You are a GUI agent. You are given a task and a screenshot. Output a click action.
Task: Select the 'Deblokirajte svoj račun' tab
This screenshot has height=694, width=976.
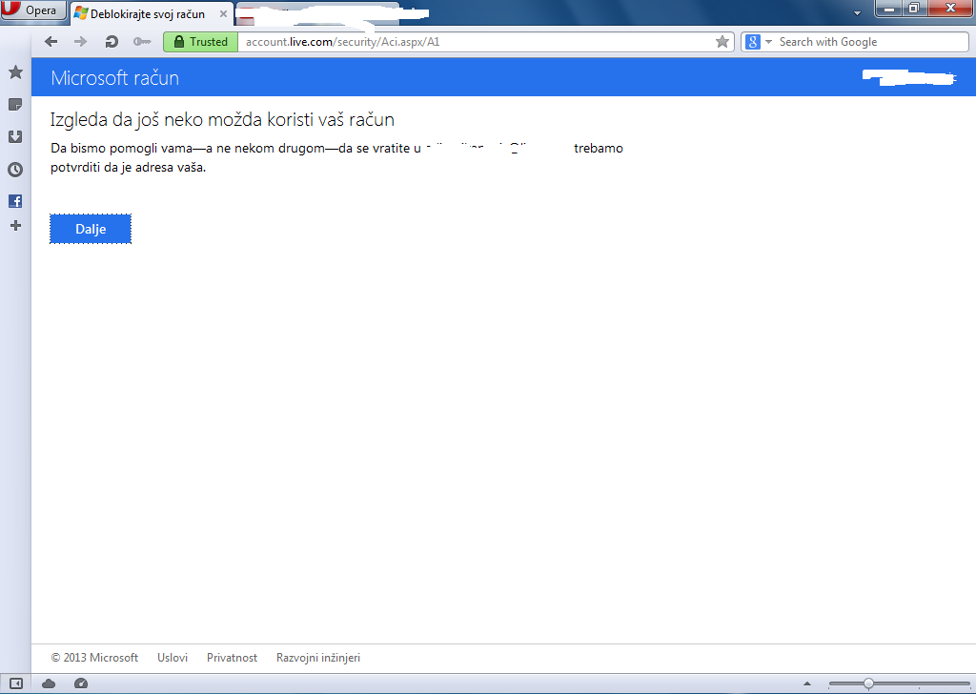click(152, 13)
